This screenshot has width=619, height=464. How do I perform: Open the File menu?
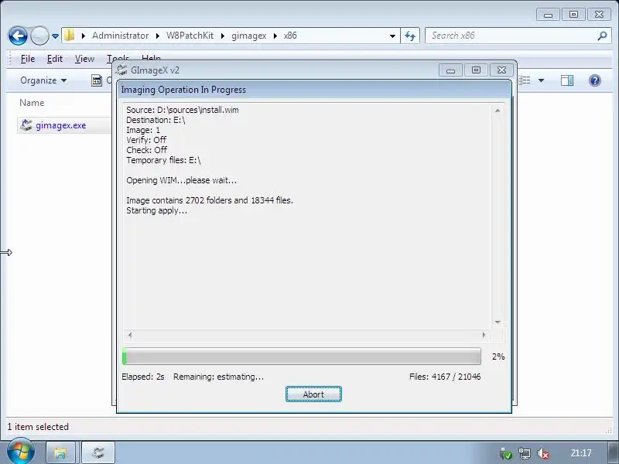[28, 59]
